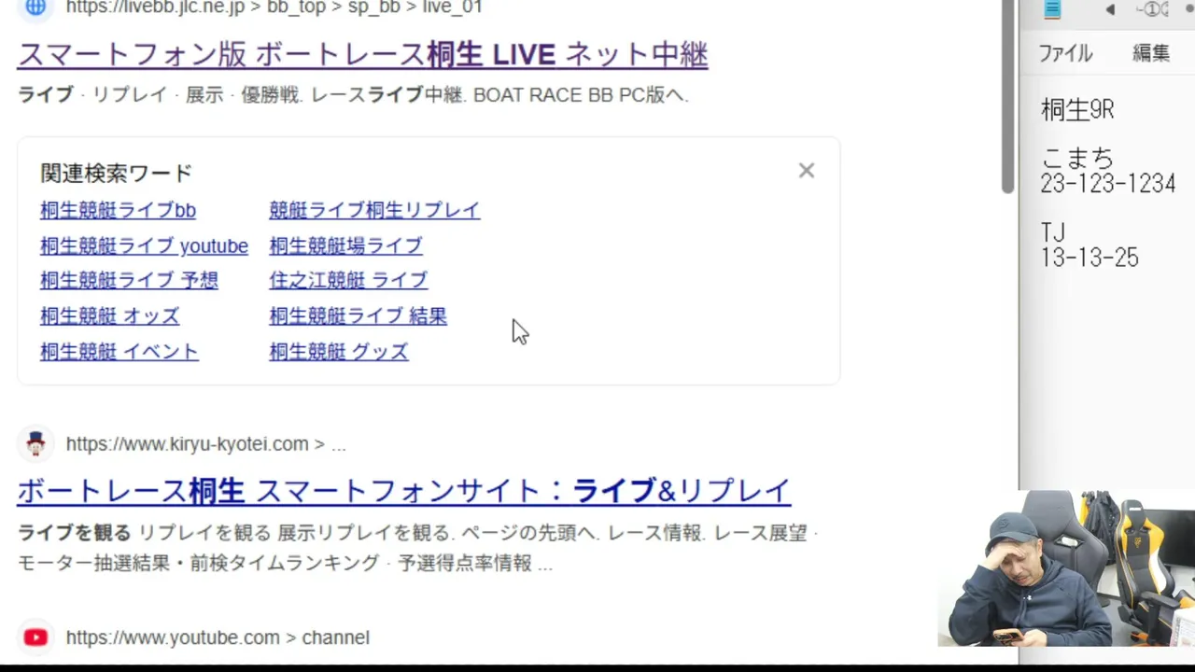Click related search 桐生競艇 イベント
The width and height of the screenshot is (1195, 672).
coord(119,352)
